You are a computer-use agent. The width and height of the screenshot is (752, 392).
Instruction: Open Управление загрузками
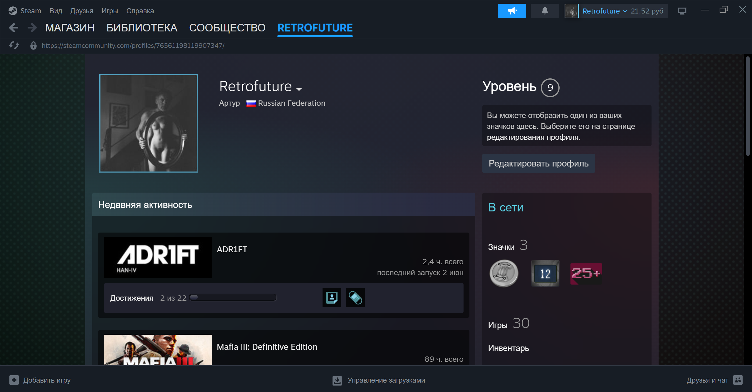point(386,380)
